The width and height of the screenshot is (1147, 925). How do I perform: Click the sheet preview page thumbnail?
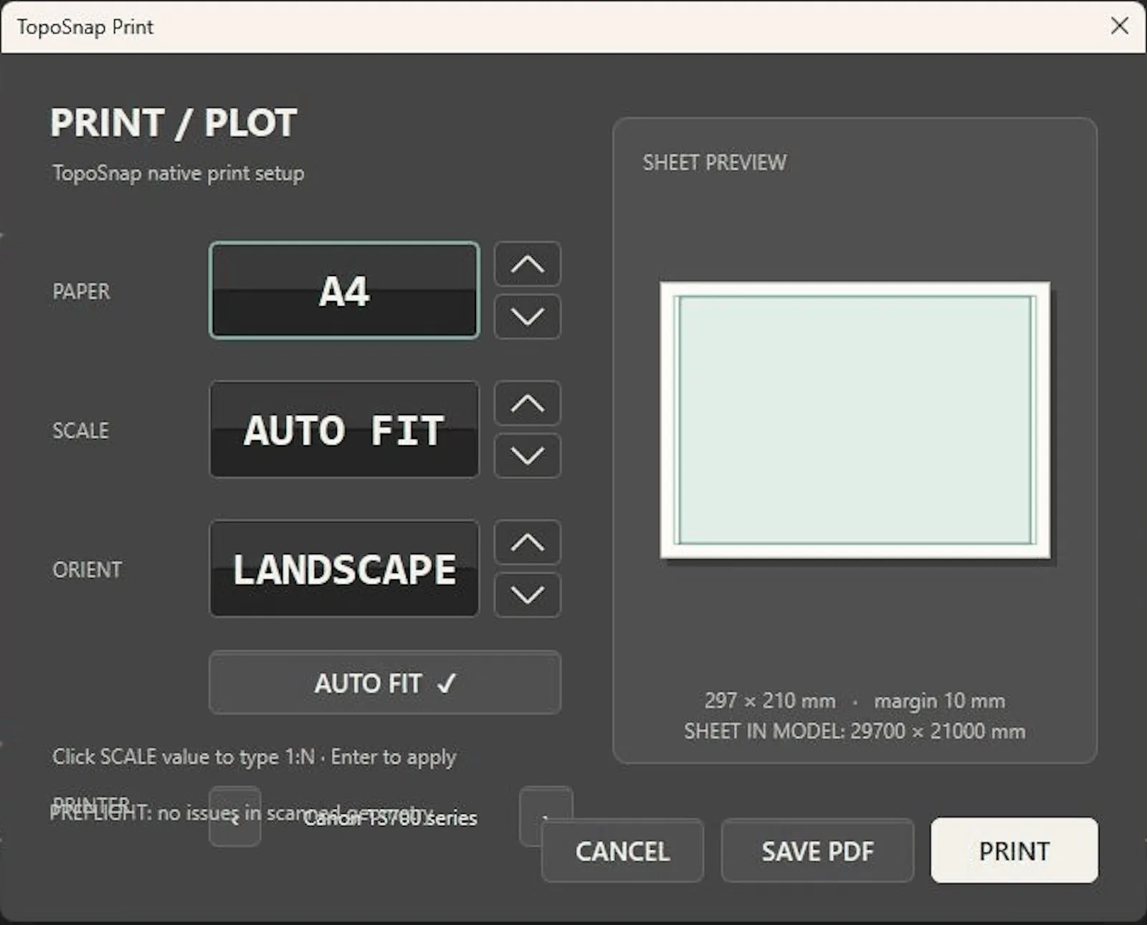coord(855,420)
